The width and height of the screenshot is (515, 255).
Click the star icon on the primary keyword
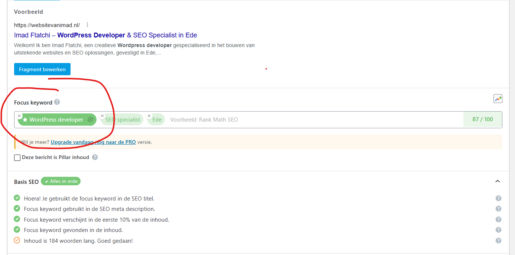(25, 120)
